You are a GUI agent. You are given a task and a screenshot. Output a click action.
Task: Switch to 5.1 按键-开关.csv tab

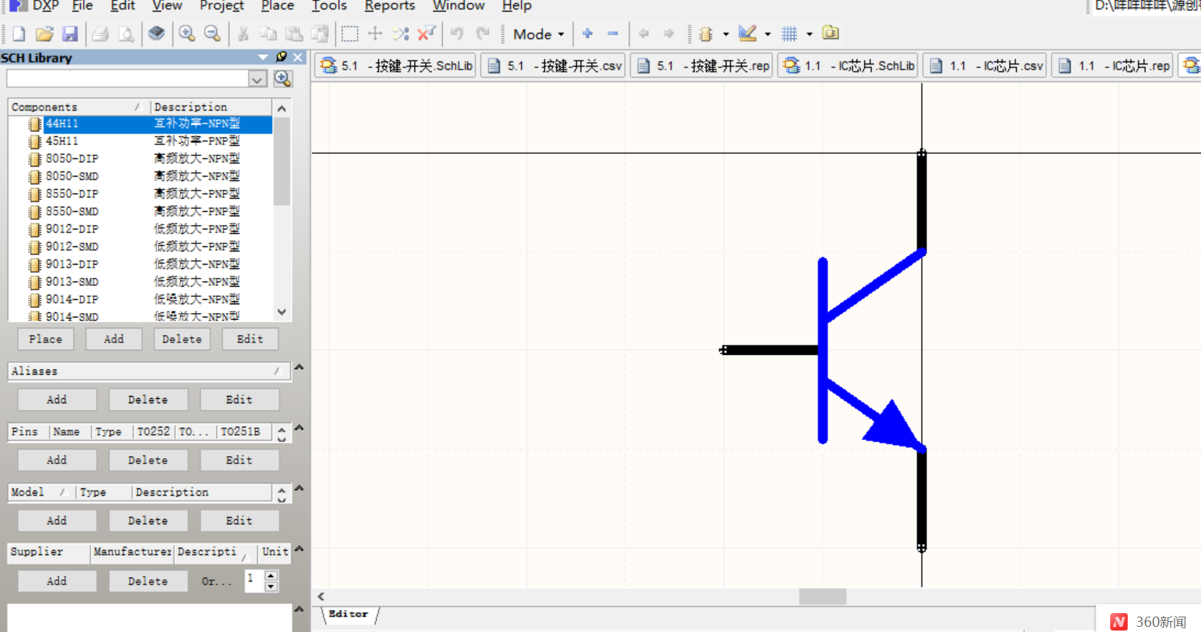[x=554, y=65]
